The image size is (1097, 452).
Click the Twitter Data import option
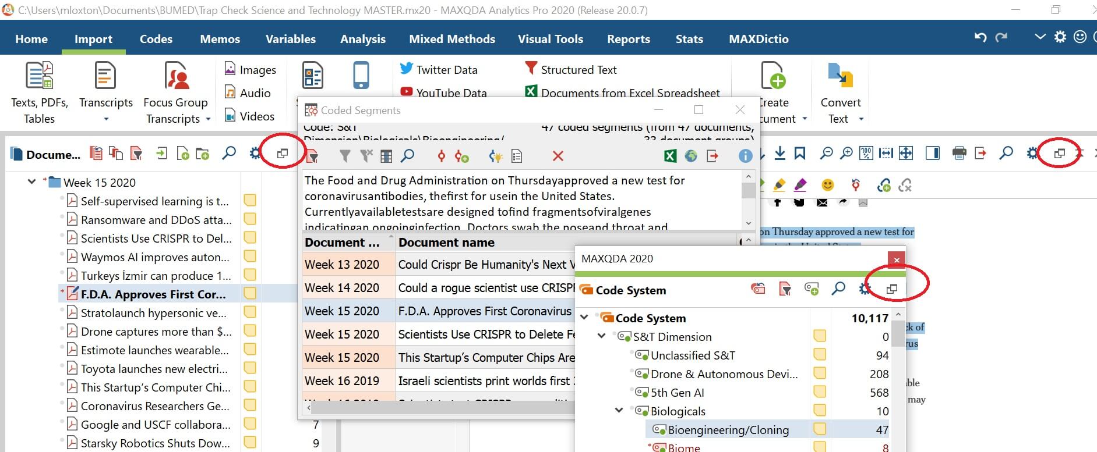(x=439, y=70)
